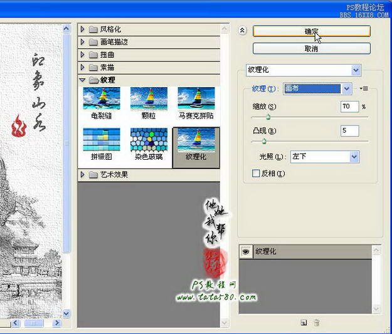Click the 凸现 relief slider handle
392x334 pixels.
click(264, 142)
